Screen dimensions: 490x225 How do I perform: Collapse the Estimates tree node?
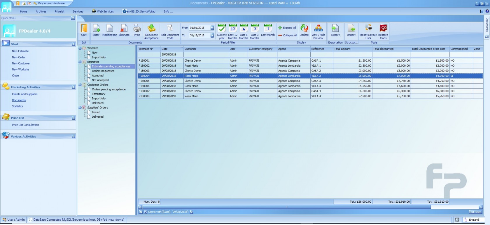pyautogui.click(x=80, y=62)
